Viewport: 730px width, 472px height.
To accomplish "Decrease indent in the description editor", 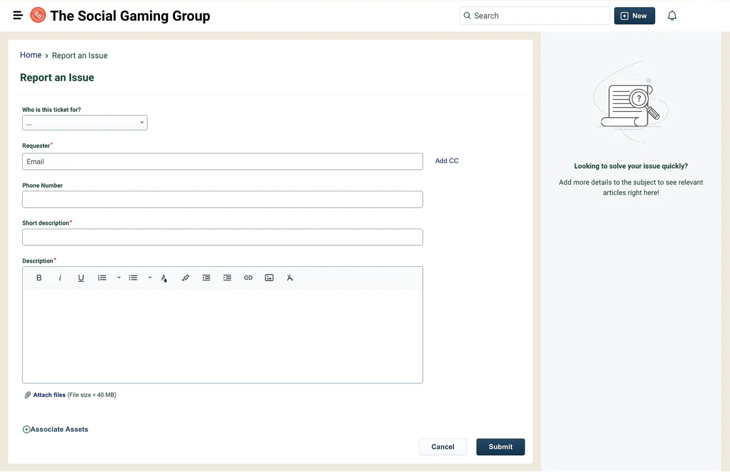I will (x=206, y=278).
